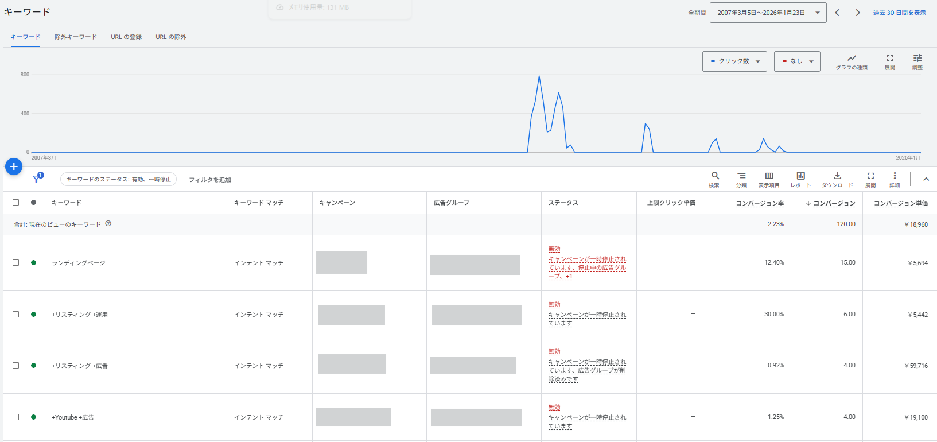Click the search (検索) icon in table toolbar
This screenshot has height=442, width=937.
pos(714,176)
